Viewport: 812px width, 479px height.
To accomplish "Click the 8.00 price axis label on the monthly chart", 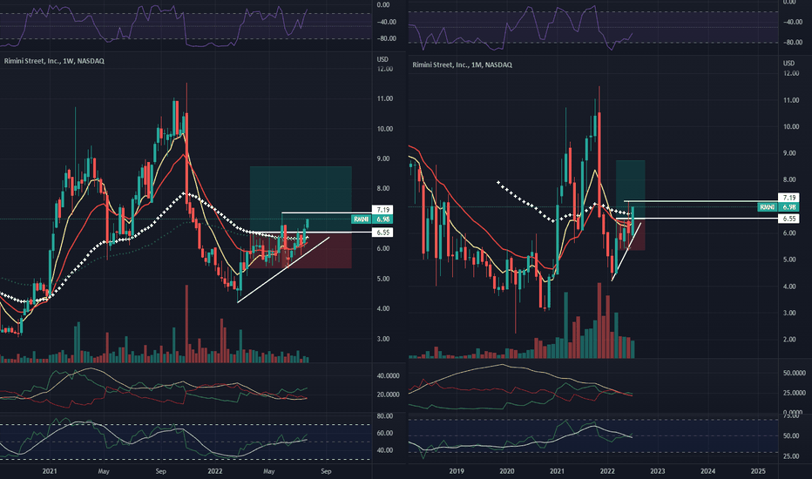I will [791, 179].
